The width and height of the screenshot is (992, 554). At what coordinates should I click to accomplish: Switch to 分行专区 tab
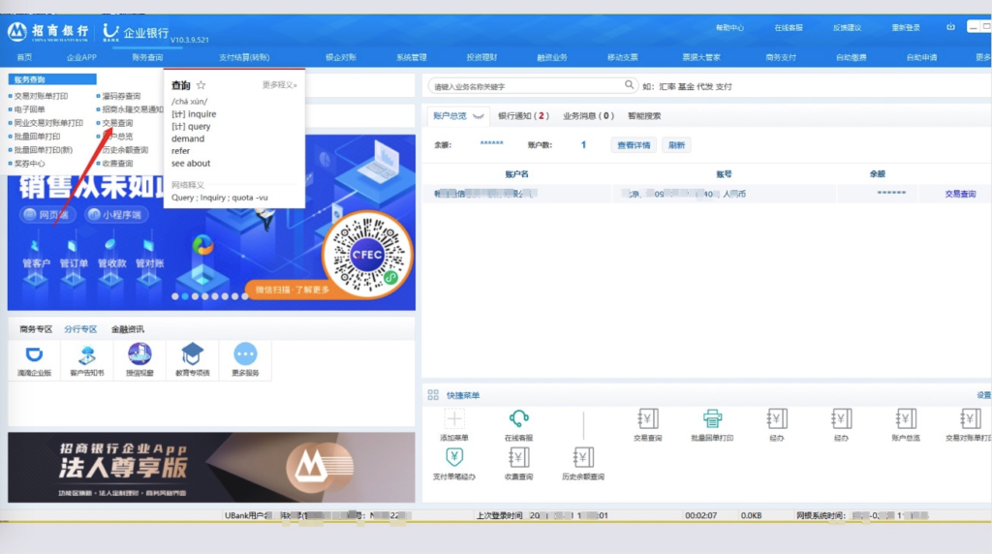(x=80, y=329)
